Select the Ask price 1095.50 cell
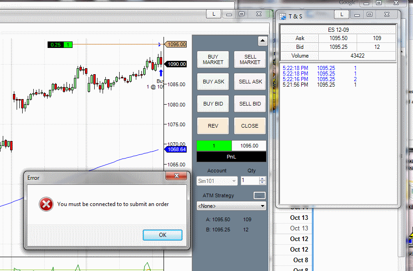 338,38
